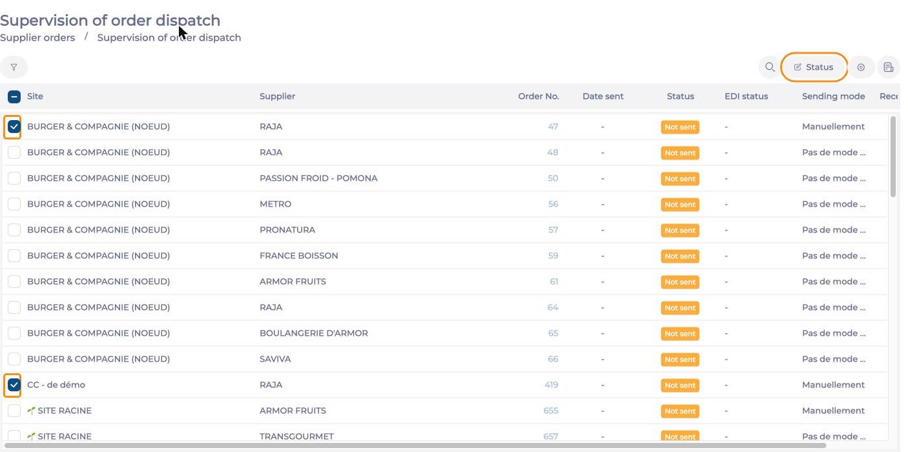Uncheck the order 47 RAJA row checkbox

coord(14,127)
